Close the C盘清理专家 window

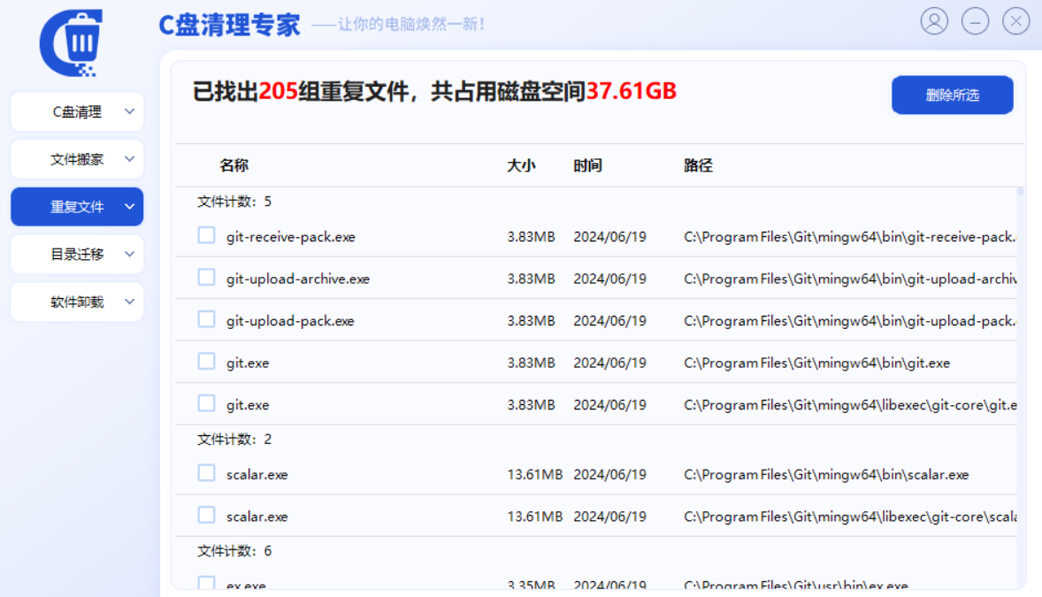[x=1016, y=22]
